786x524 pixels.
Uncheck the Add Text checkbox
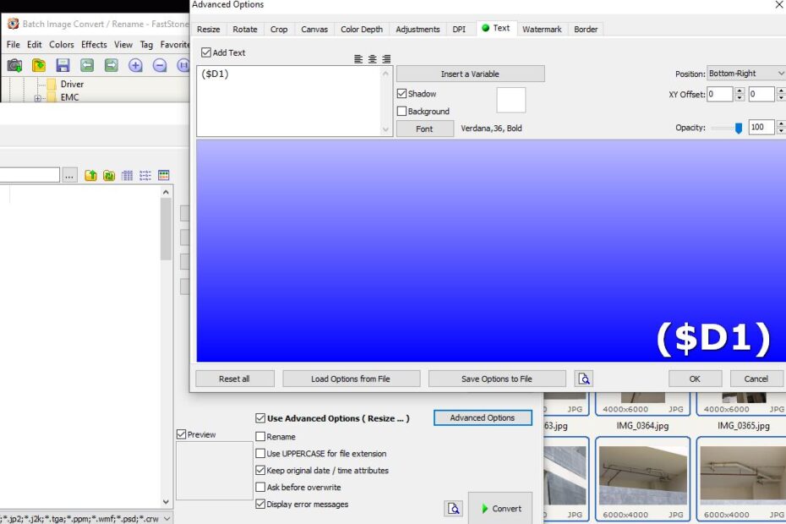click(x=206, y=52)
